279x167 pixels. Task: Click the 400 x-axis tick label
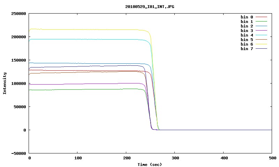point(224,158)
